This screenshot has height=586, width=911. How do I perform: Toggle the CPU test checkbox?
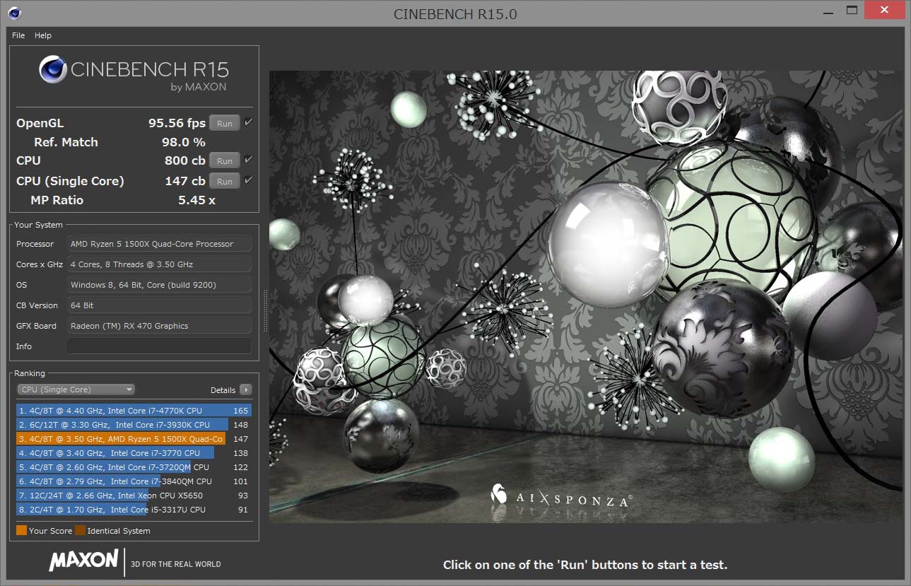(248, 160)
